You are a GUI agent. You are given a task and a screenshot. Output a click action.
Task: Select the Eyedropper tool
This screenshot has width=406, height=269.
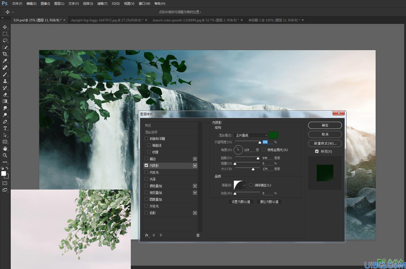pos(5,61)
